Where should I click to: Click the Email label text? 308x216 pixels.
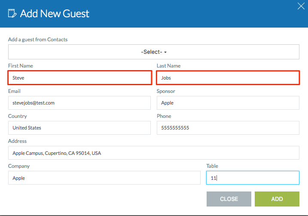point(14,91)
